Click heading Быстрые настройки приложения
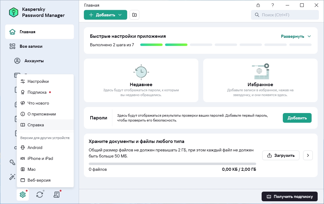Viewport: 324px width, 204px height. pos(128,36)
